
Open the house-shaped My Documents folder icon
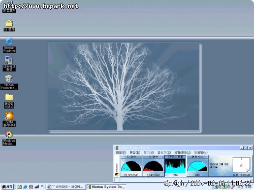pos(9,25)
